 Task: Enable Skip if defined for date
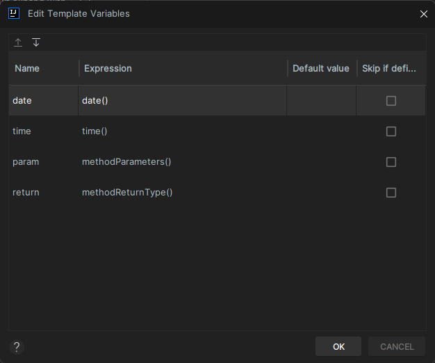(391, 101)
